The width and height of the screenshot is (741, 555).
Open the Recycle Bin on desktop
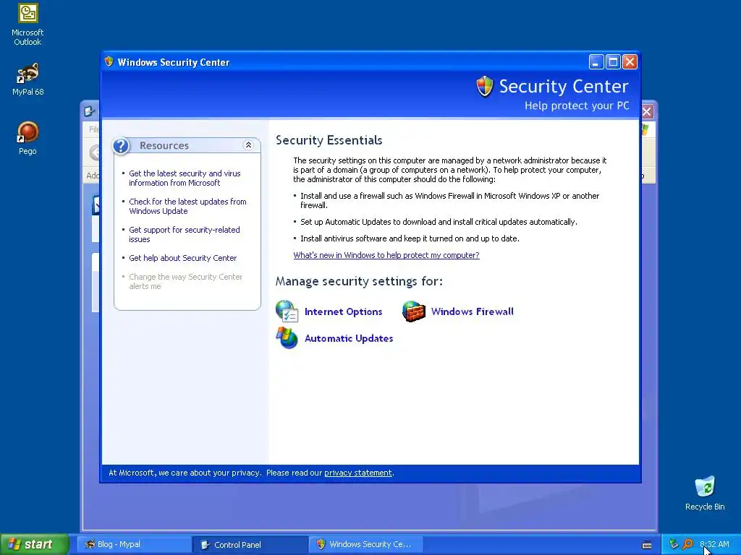pos(705,493)
